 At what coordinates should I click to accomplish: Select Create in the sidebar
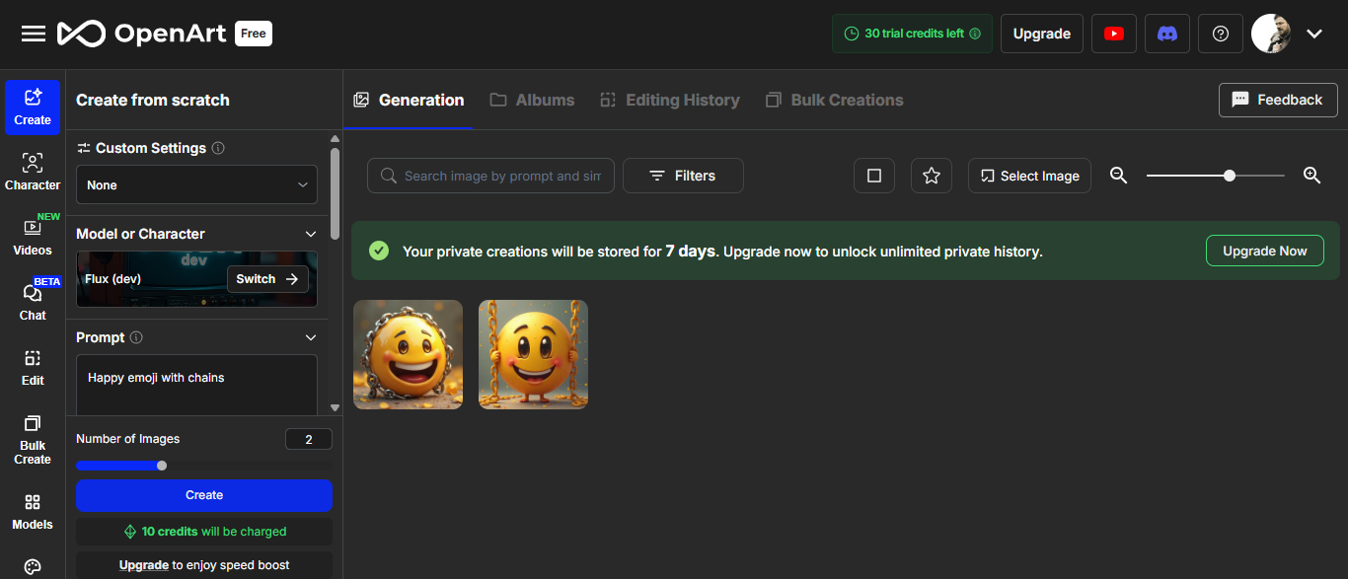coord(33,108)
